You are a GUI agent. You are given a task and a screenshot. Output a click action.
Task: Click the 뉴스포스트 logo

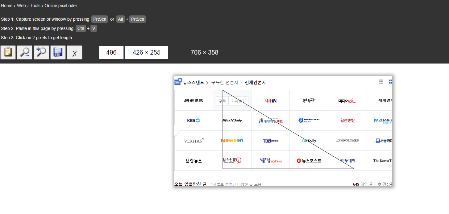tap(309, 161)
